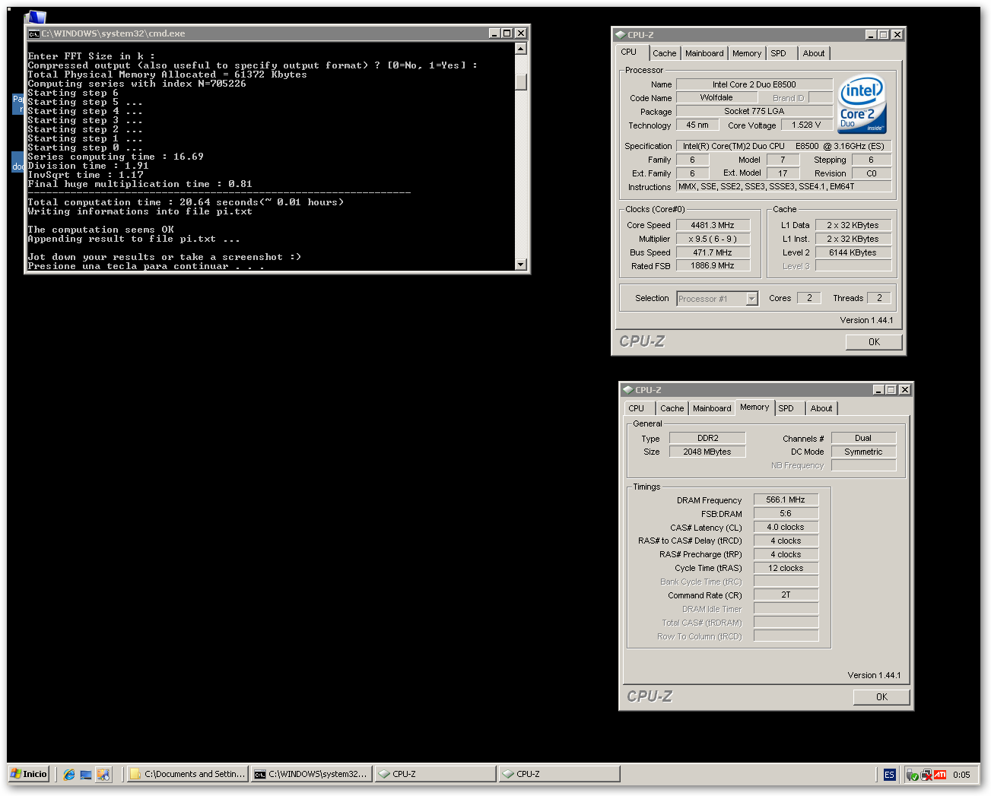Viewport: 991px width, 796px height.
Task: Click FSB:DRAM ratio value 5:6
Action: (x=786, y=513)
